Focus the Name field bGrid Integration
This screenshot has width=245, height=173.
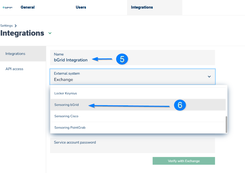click(133, 57)
